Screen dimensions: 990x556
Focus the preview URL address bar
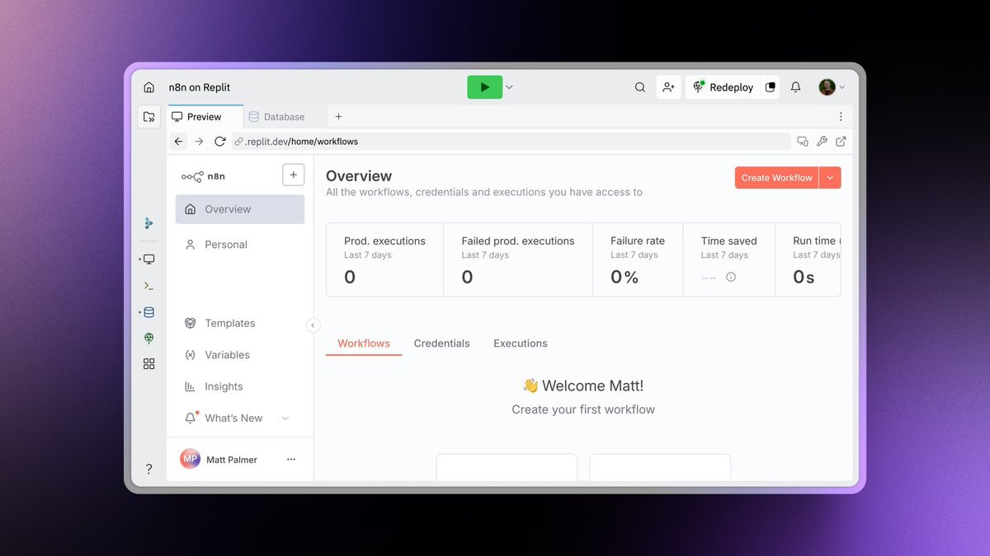point(511,142)
